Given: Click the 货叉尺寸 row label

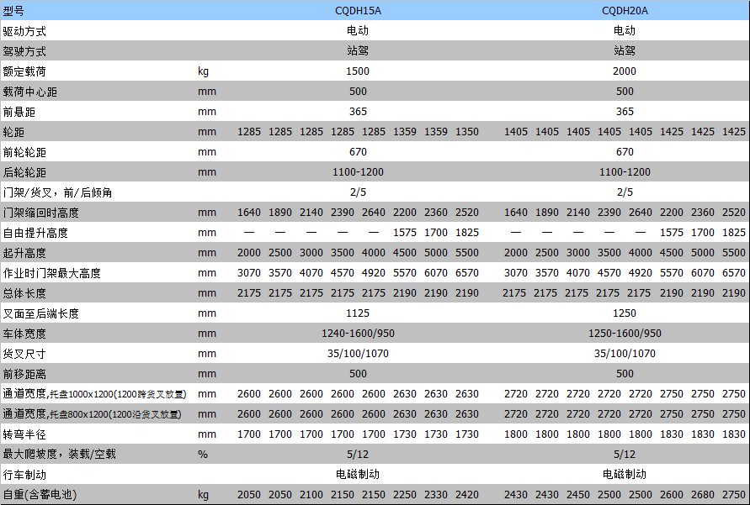Looking at the screenshot, I should coord(24,354).
